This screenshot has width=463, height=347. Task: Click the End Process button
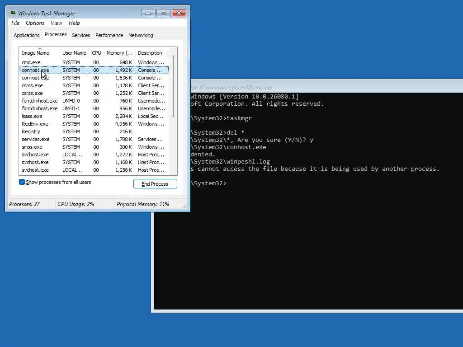pos(155,184)
